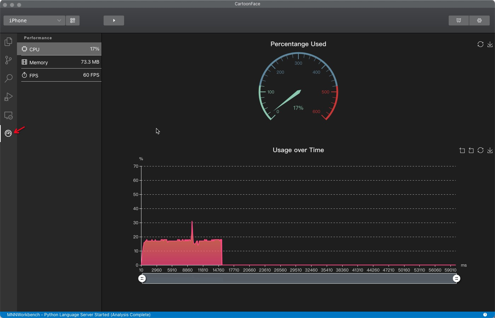Viewport: 495px width, 318px height.
Task: Click the CartoonFace window title
Action: (248, 4)
